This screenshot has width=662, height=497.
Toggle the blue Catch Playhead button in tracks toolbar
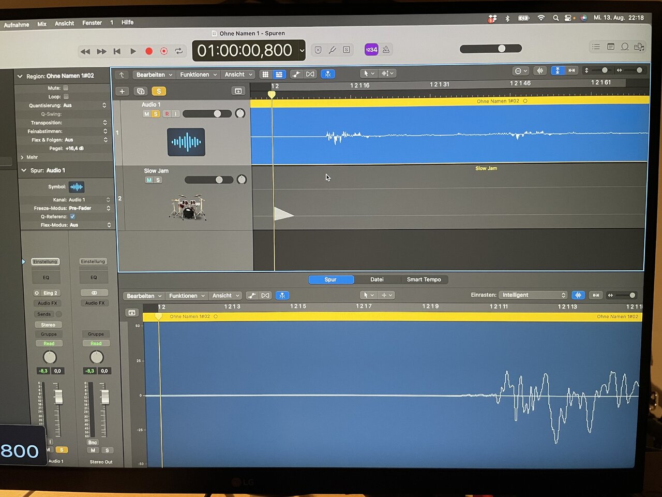(x=328, y=74)
